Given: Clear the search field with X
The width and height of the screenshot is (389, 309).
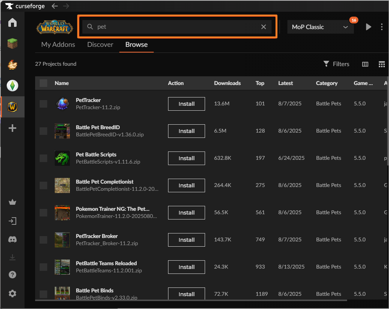Looking at the screenshot, I should coord(264,27).
